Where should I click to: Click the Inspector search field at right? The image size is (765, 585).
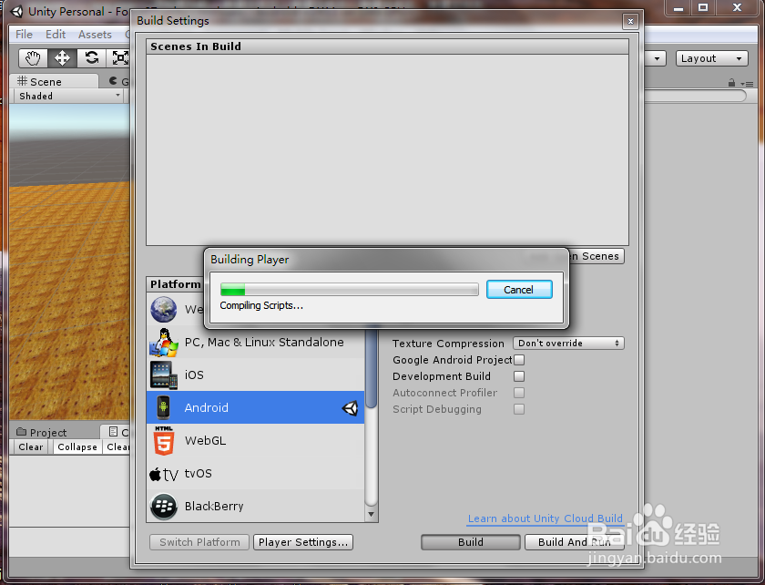click(695, 97)
